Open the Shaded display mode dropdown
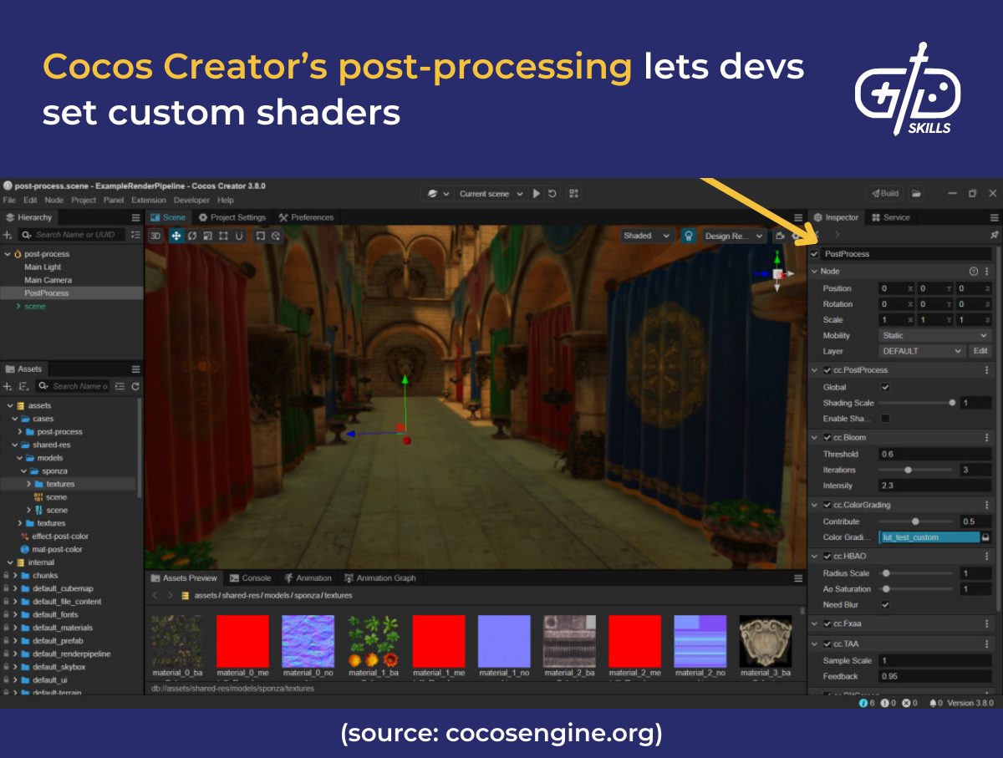The height and width of the screenshot is (758, 1003). pyautogui.click(x=646, y=235)
